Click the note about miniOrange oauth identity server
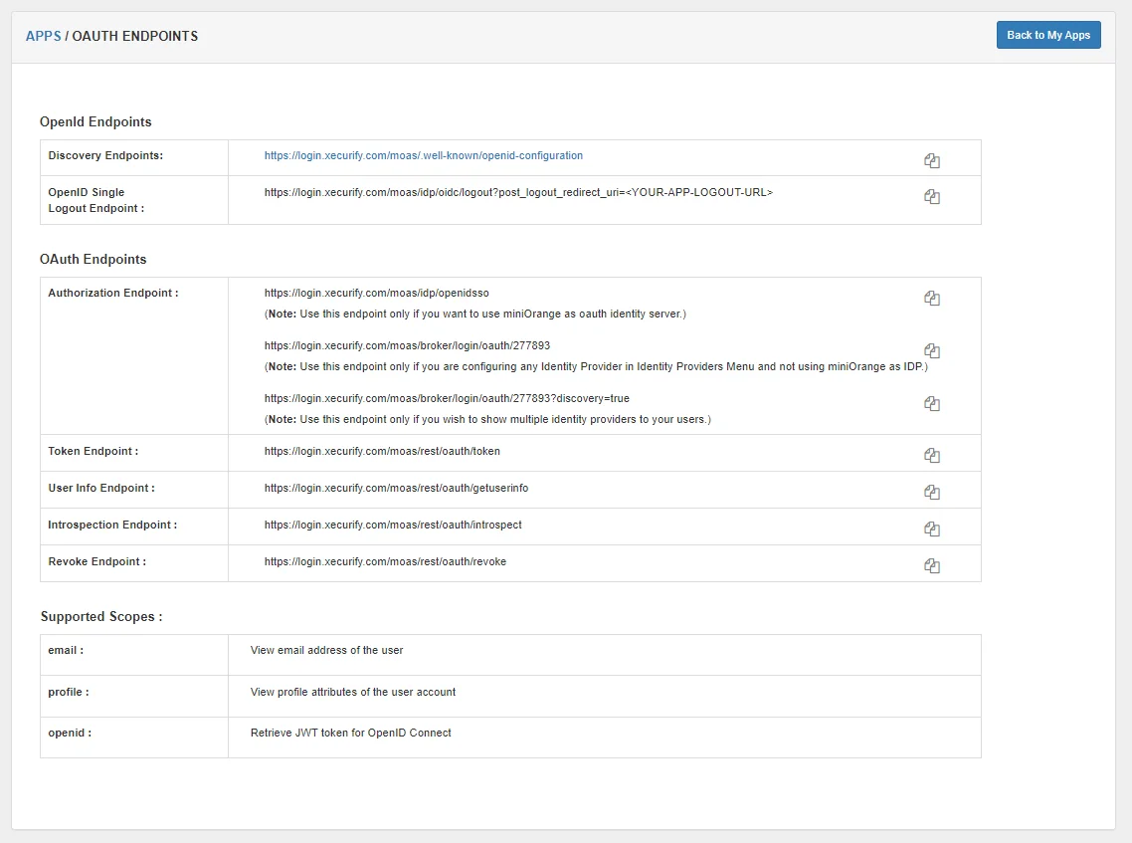The image size is (1132, 843). 475,314
